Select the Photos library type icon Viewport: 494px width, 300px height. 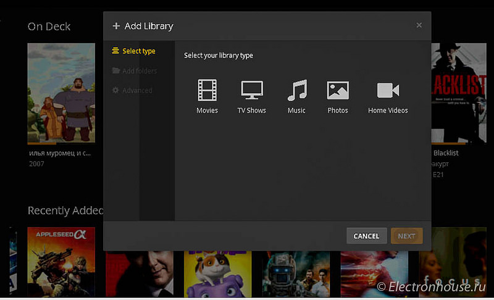point(338,90)
